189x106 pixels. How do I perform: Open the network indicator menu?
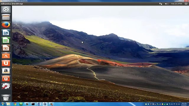(161, 4)
